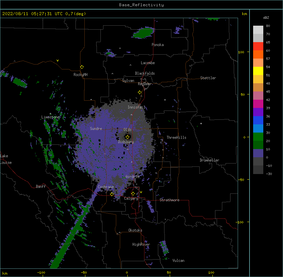Click the yellow diamond marker above Calgary label
Image resolution: width=283 pixels, height=277 pixels.
pos(133,194)
